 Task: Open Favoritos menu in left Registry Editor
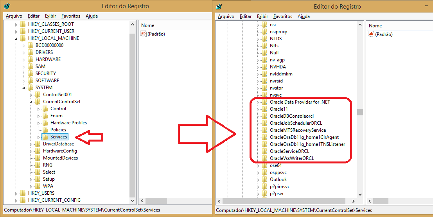(x=71, y=16)
